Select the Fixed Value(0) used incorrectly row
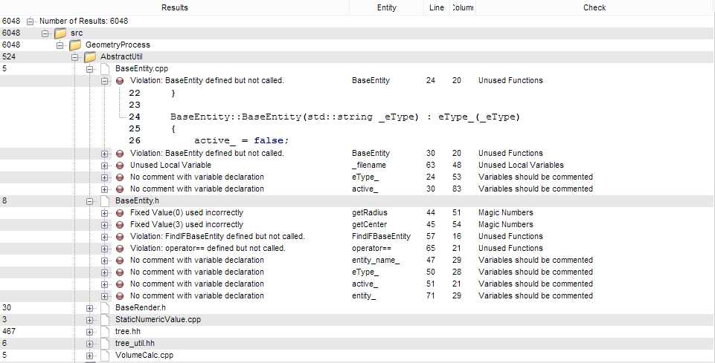715x363 pixels. click(x=186, y=212)
